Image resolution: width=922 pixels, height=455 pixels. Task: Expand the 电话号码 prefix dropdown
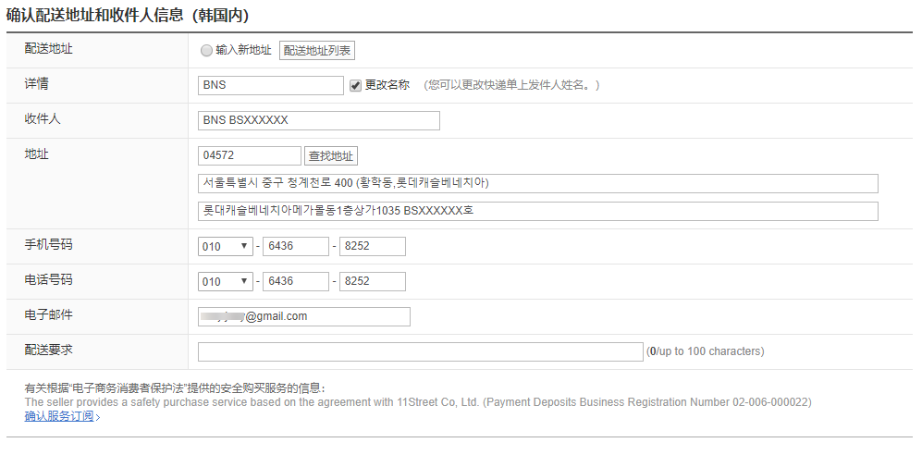(226, 281)
